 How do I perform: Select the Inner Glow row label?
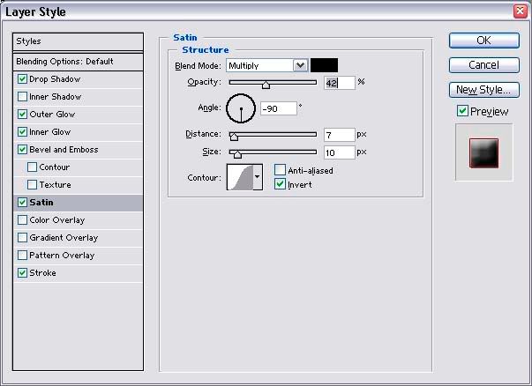click(50, 132)
